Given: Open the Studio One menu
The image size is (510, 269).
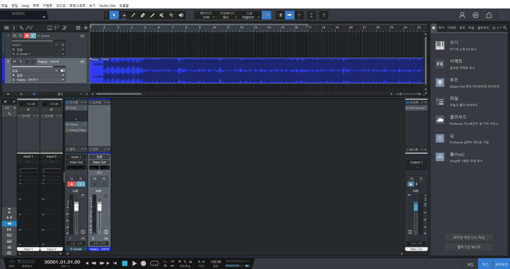Looking at the screenshot, I should click(x=108, y=6).
